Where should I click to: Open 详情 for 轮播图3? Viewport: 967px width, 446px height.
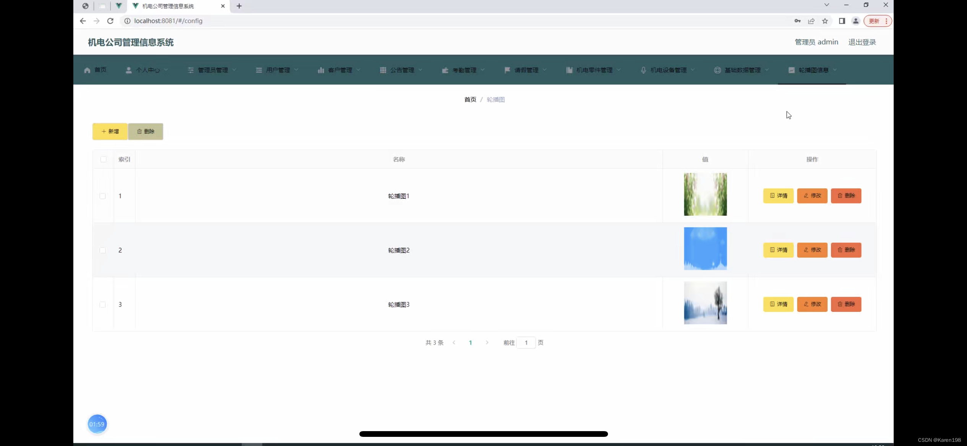coord(778,304)
